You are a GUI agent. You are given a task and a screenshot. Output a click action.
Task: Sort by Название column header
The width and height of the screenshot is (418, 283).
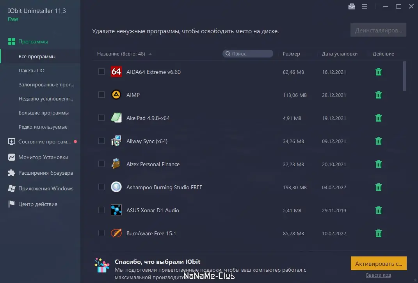pyautogui.click(x=121, y=54)
